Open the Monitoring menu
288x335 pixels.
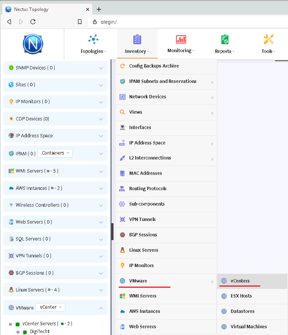pyautogui.click(x=181, y=44)
